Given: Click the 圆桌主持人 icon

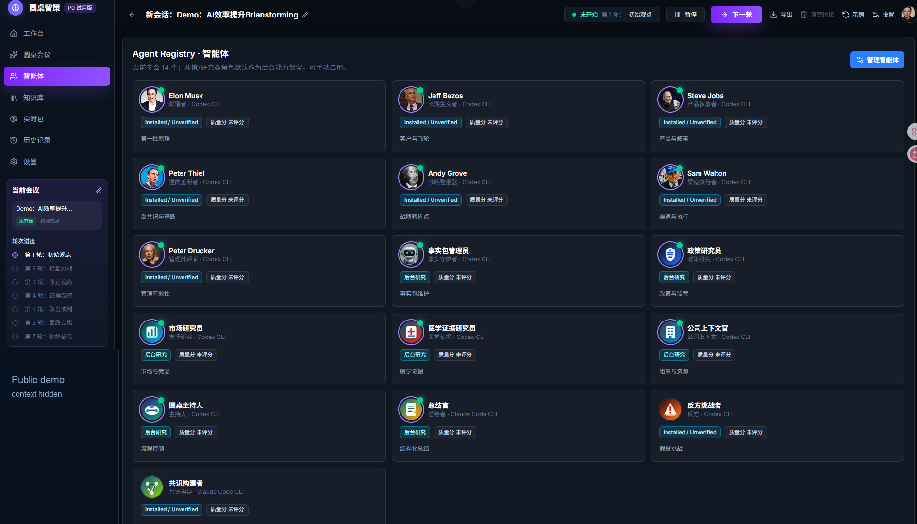Looking at the screenshot, I should (152, 409).
